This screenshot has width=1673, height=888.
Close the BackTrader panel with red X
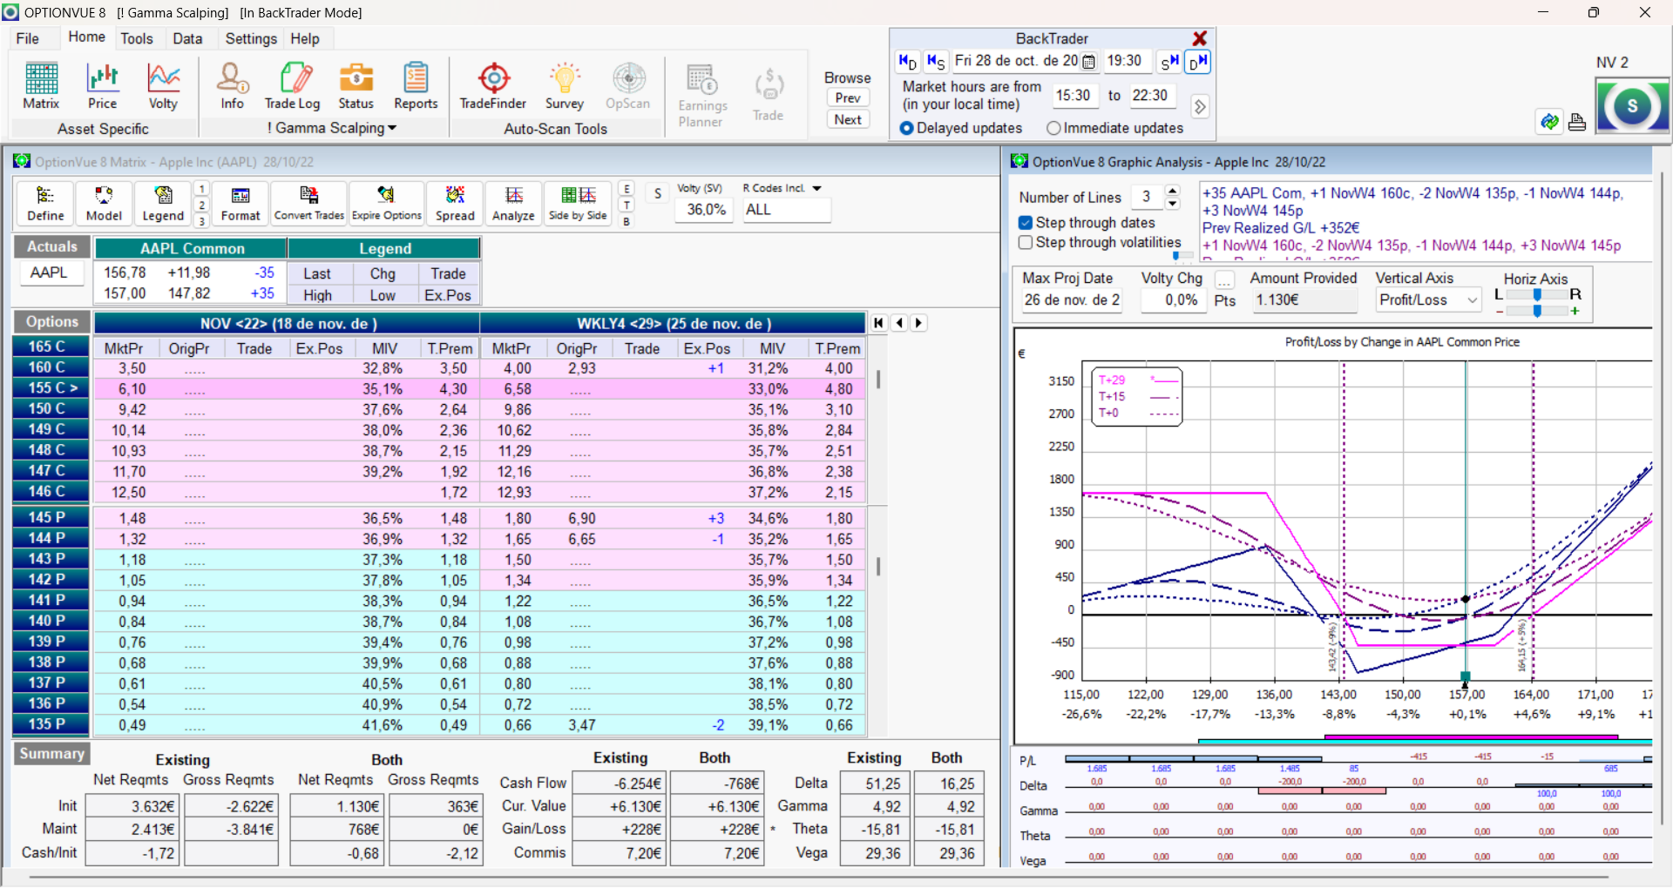point(1200,38)
